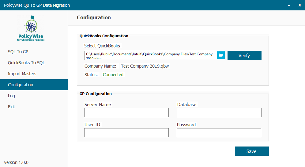Minimize the Data Migration window
Viewport: 305px width, 167px height.
click(x=289, y=5)
